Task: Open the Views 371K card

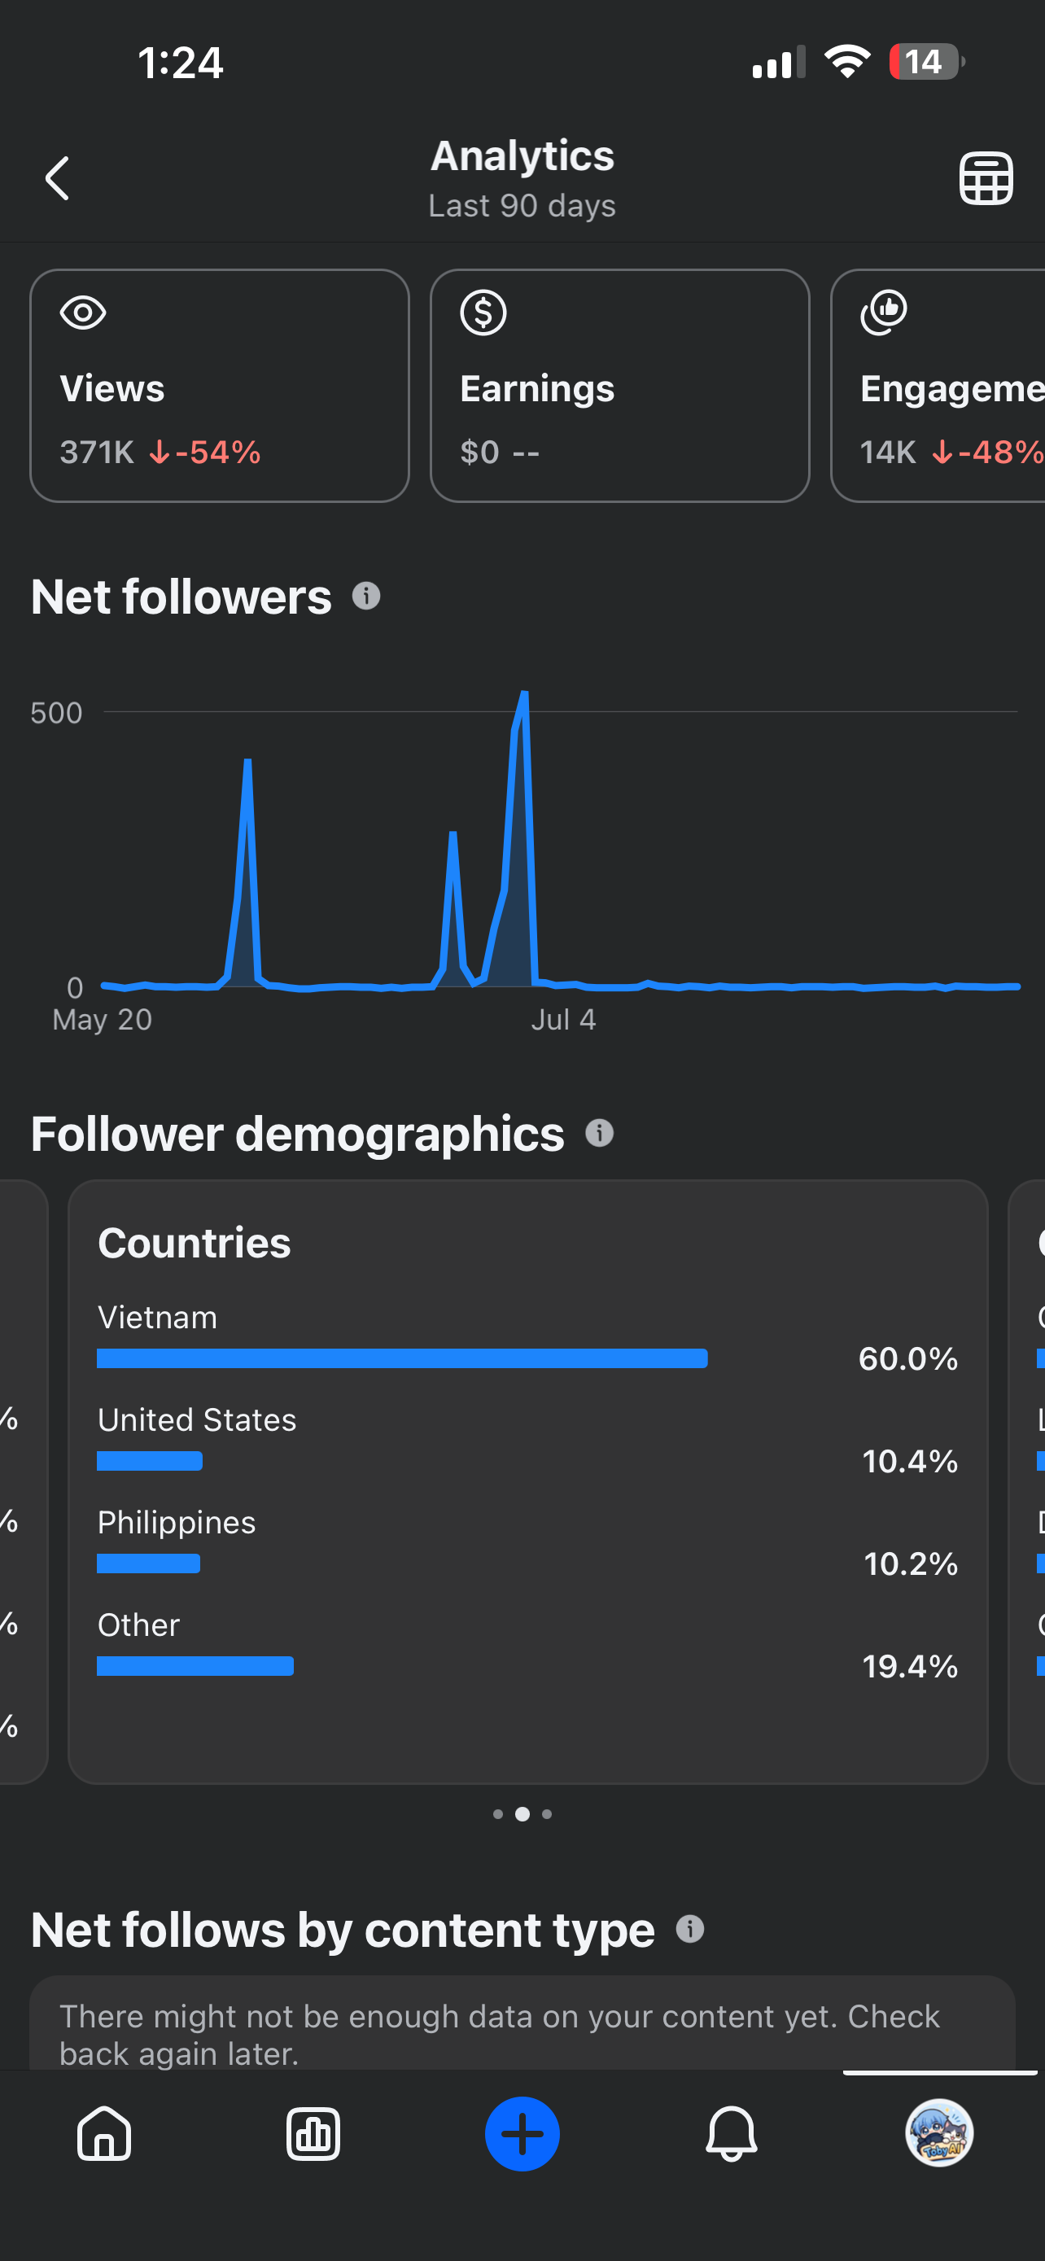Action: pyautogui.click(x=220, y=385)
